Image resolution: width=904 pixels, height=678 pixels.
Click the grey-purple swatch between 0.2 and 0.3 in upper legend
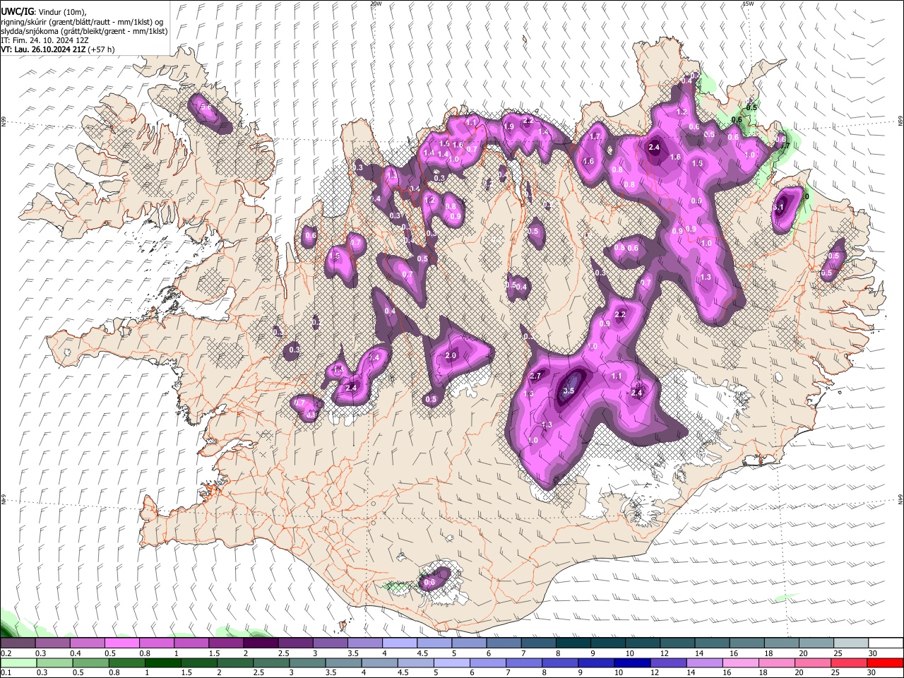click(18, 643)
